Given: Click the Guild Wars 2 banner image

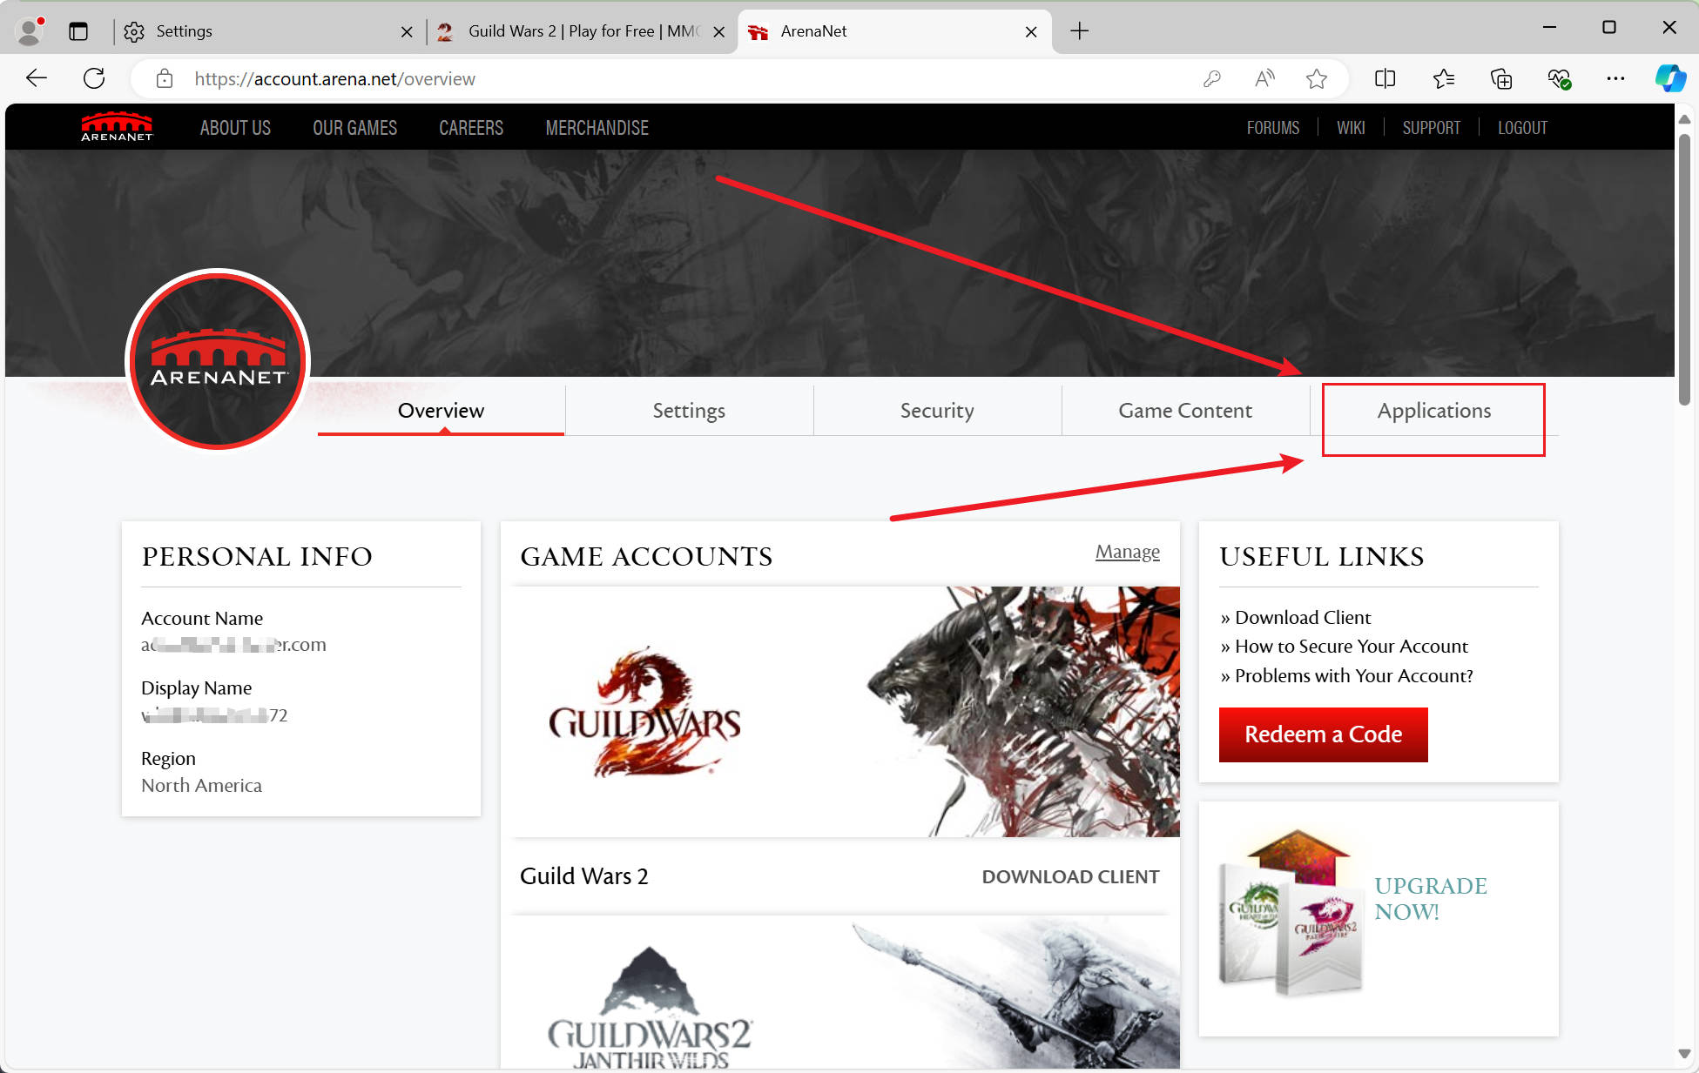Looking at the screenshot, I should pos(846,712).
